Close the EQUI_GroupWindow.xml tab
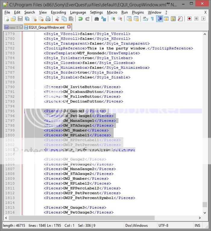 tap(69, 27)
